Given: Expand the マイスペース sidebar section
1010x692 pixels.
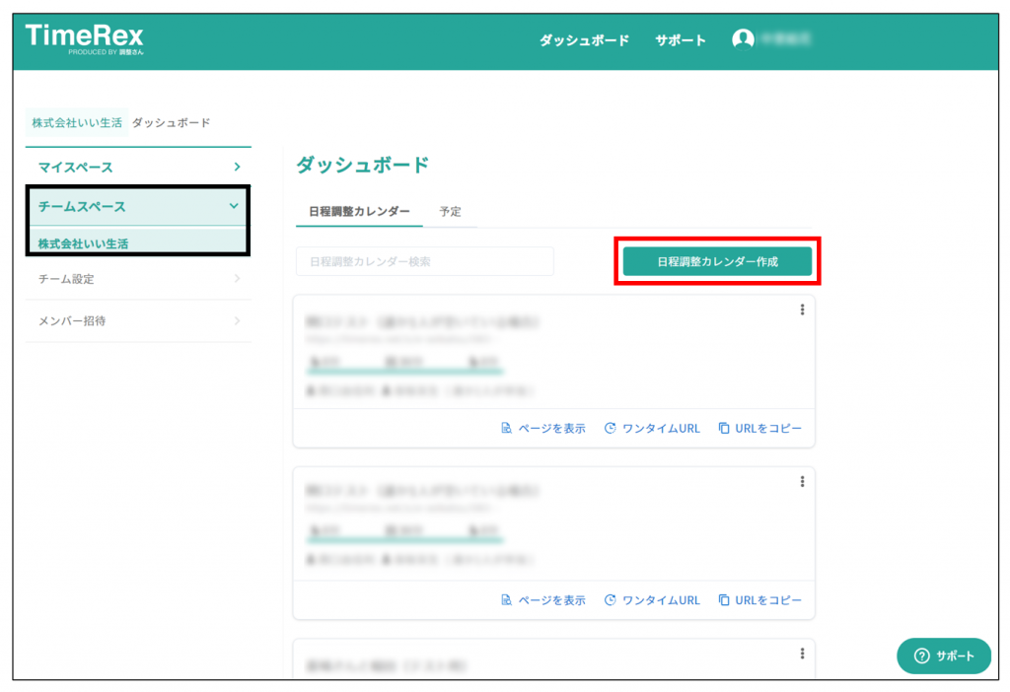Looking at the screenshot, I should [138, 168].
